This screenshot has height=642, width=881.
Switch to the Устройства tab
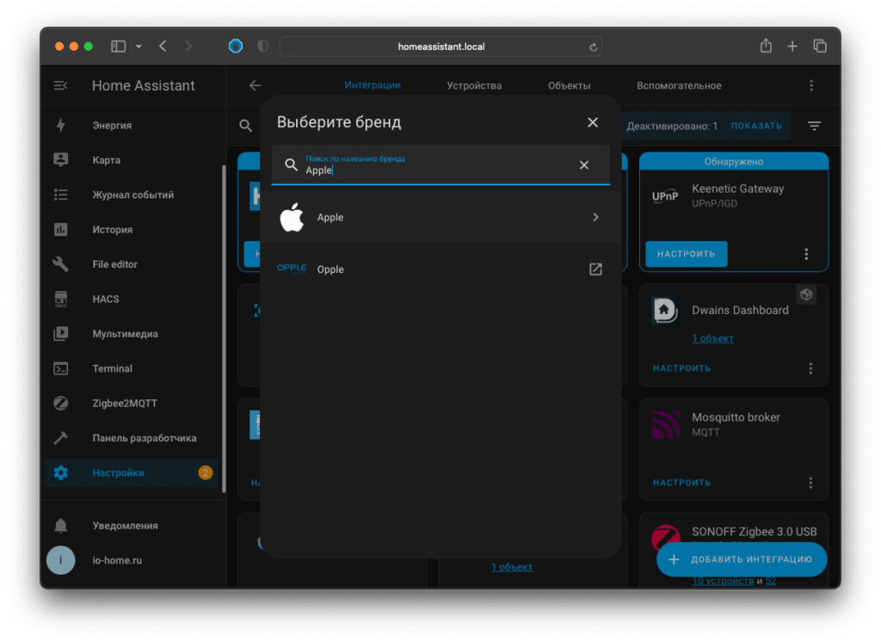[x=474, y=85]
